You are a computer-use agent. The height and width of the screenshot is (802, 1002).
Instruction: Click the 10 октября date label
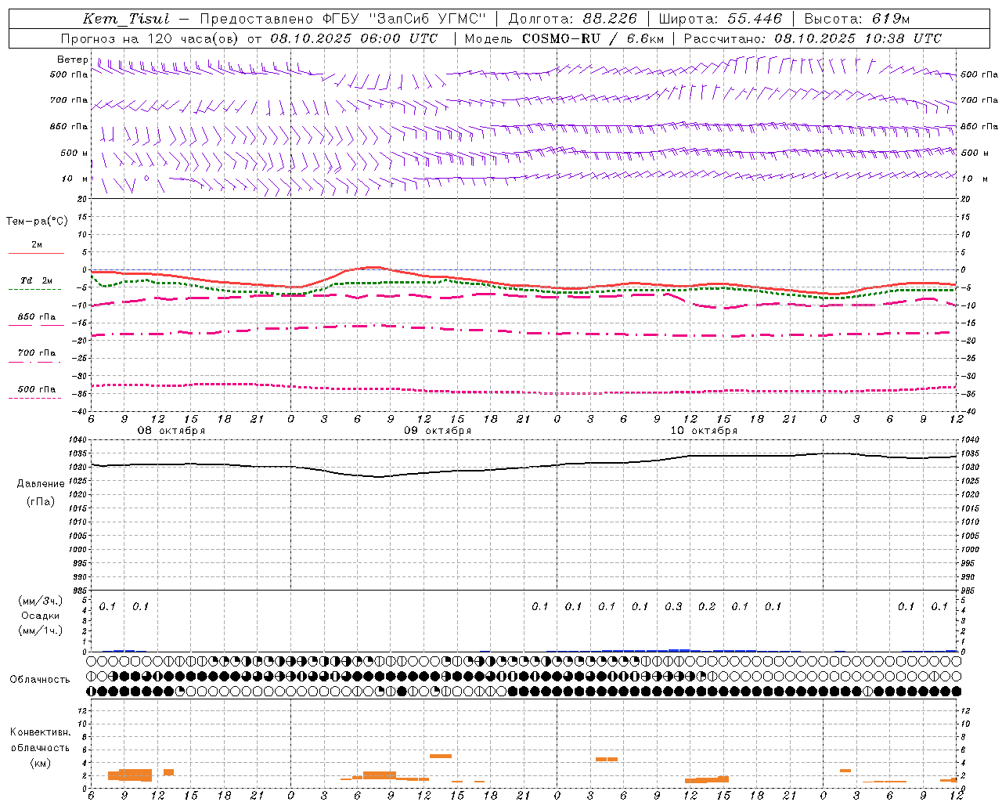tap(704, 431)
